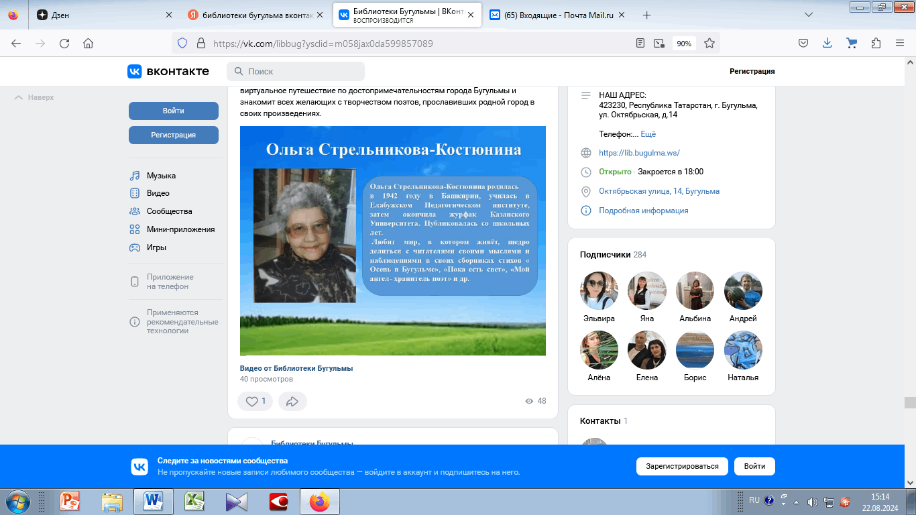Screen dimensions: 916x515
Task: Click the site security padlock icon
Action: pos(200,43)
